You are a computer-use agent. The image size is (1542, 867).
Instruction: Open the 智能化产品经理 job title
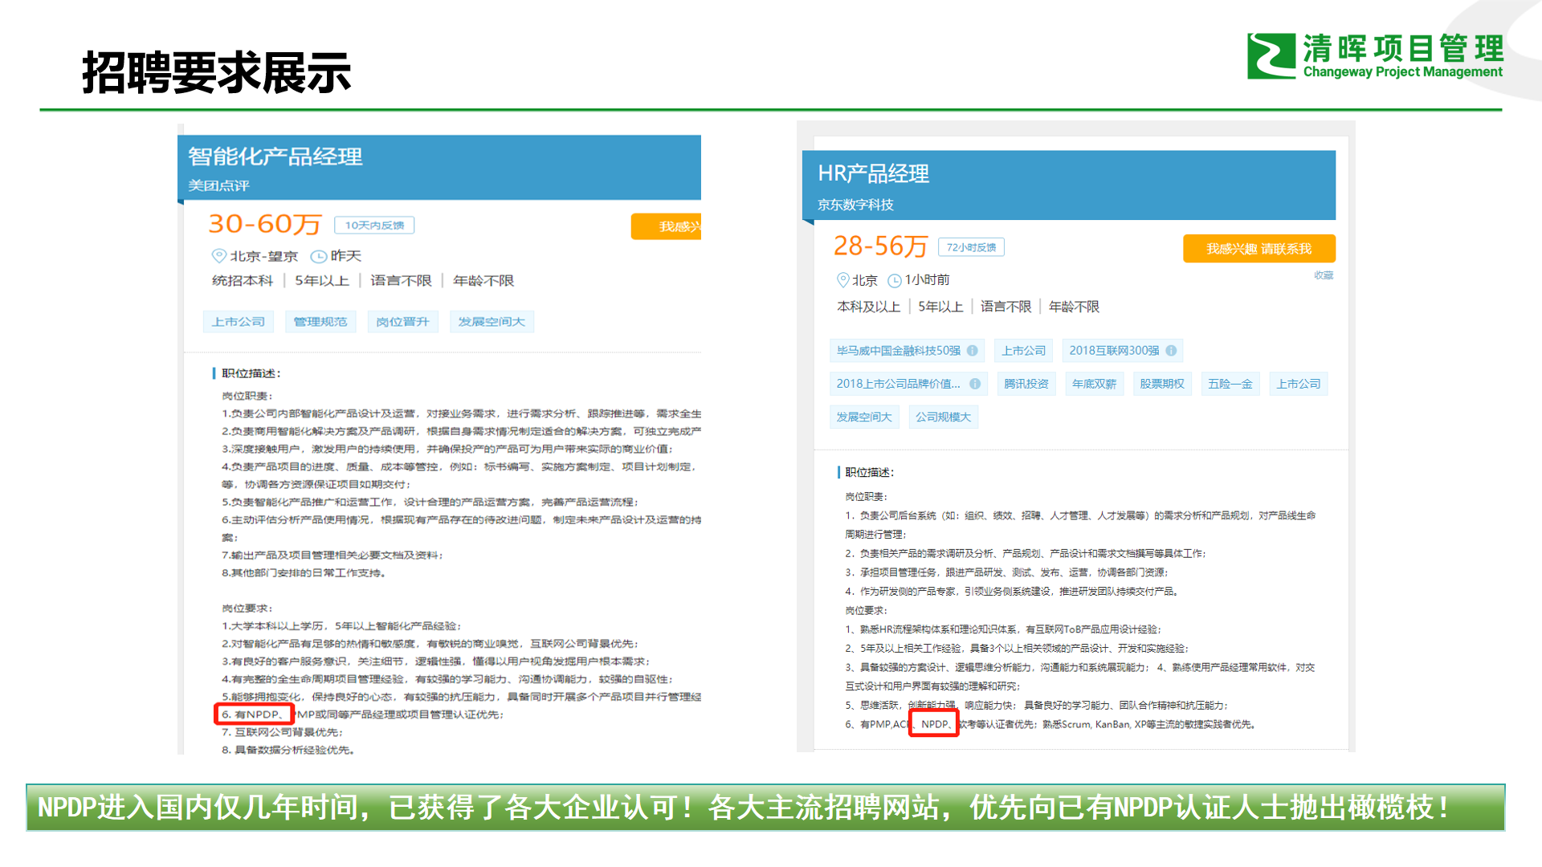(x=275, y=157)
